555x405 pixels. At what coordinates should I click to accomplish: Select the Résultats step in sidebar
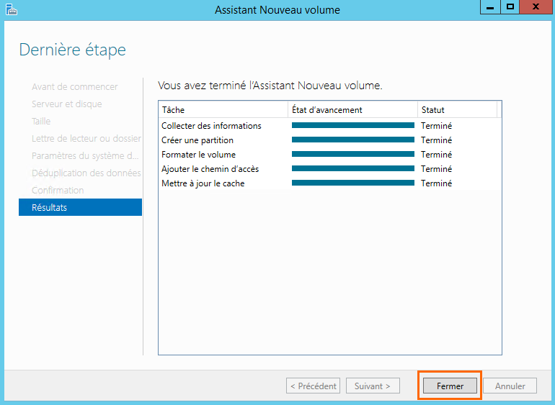point(80,207)
